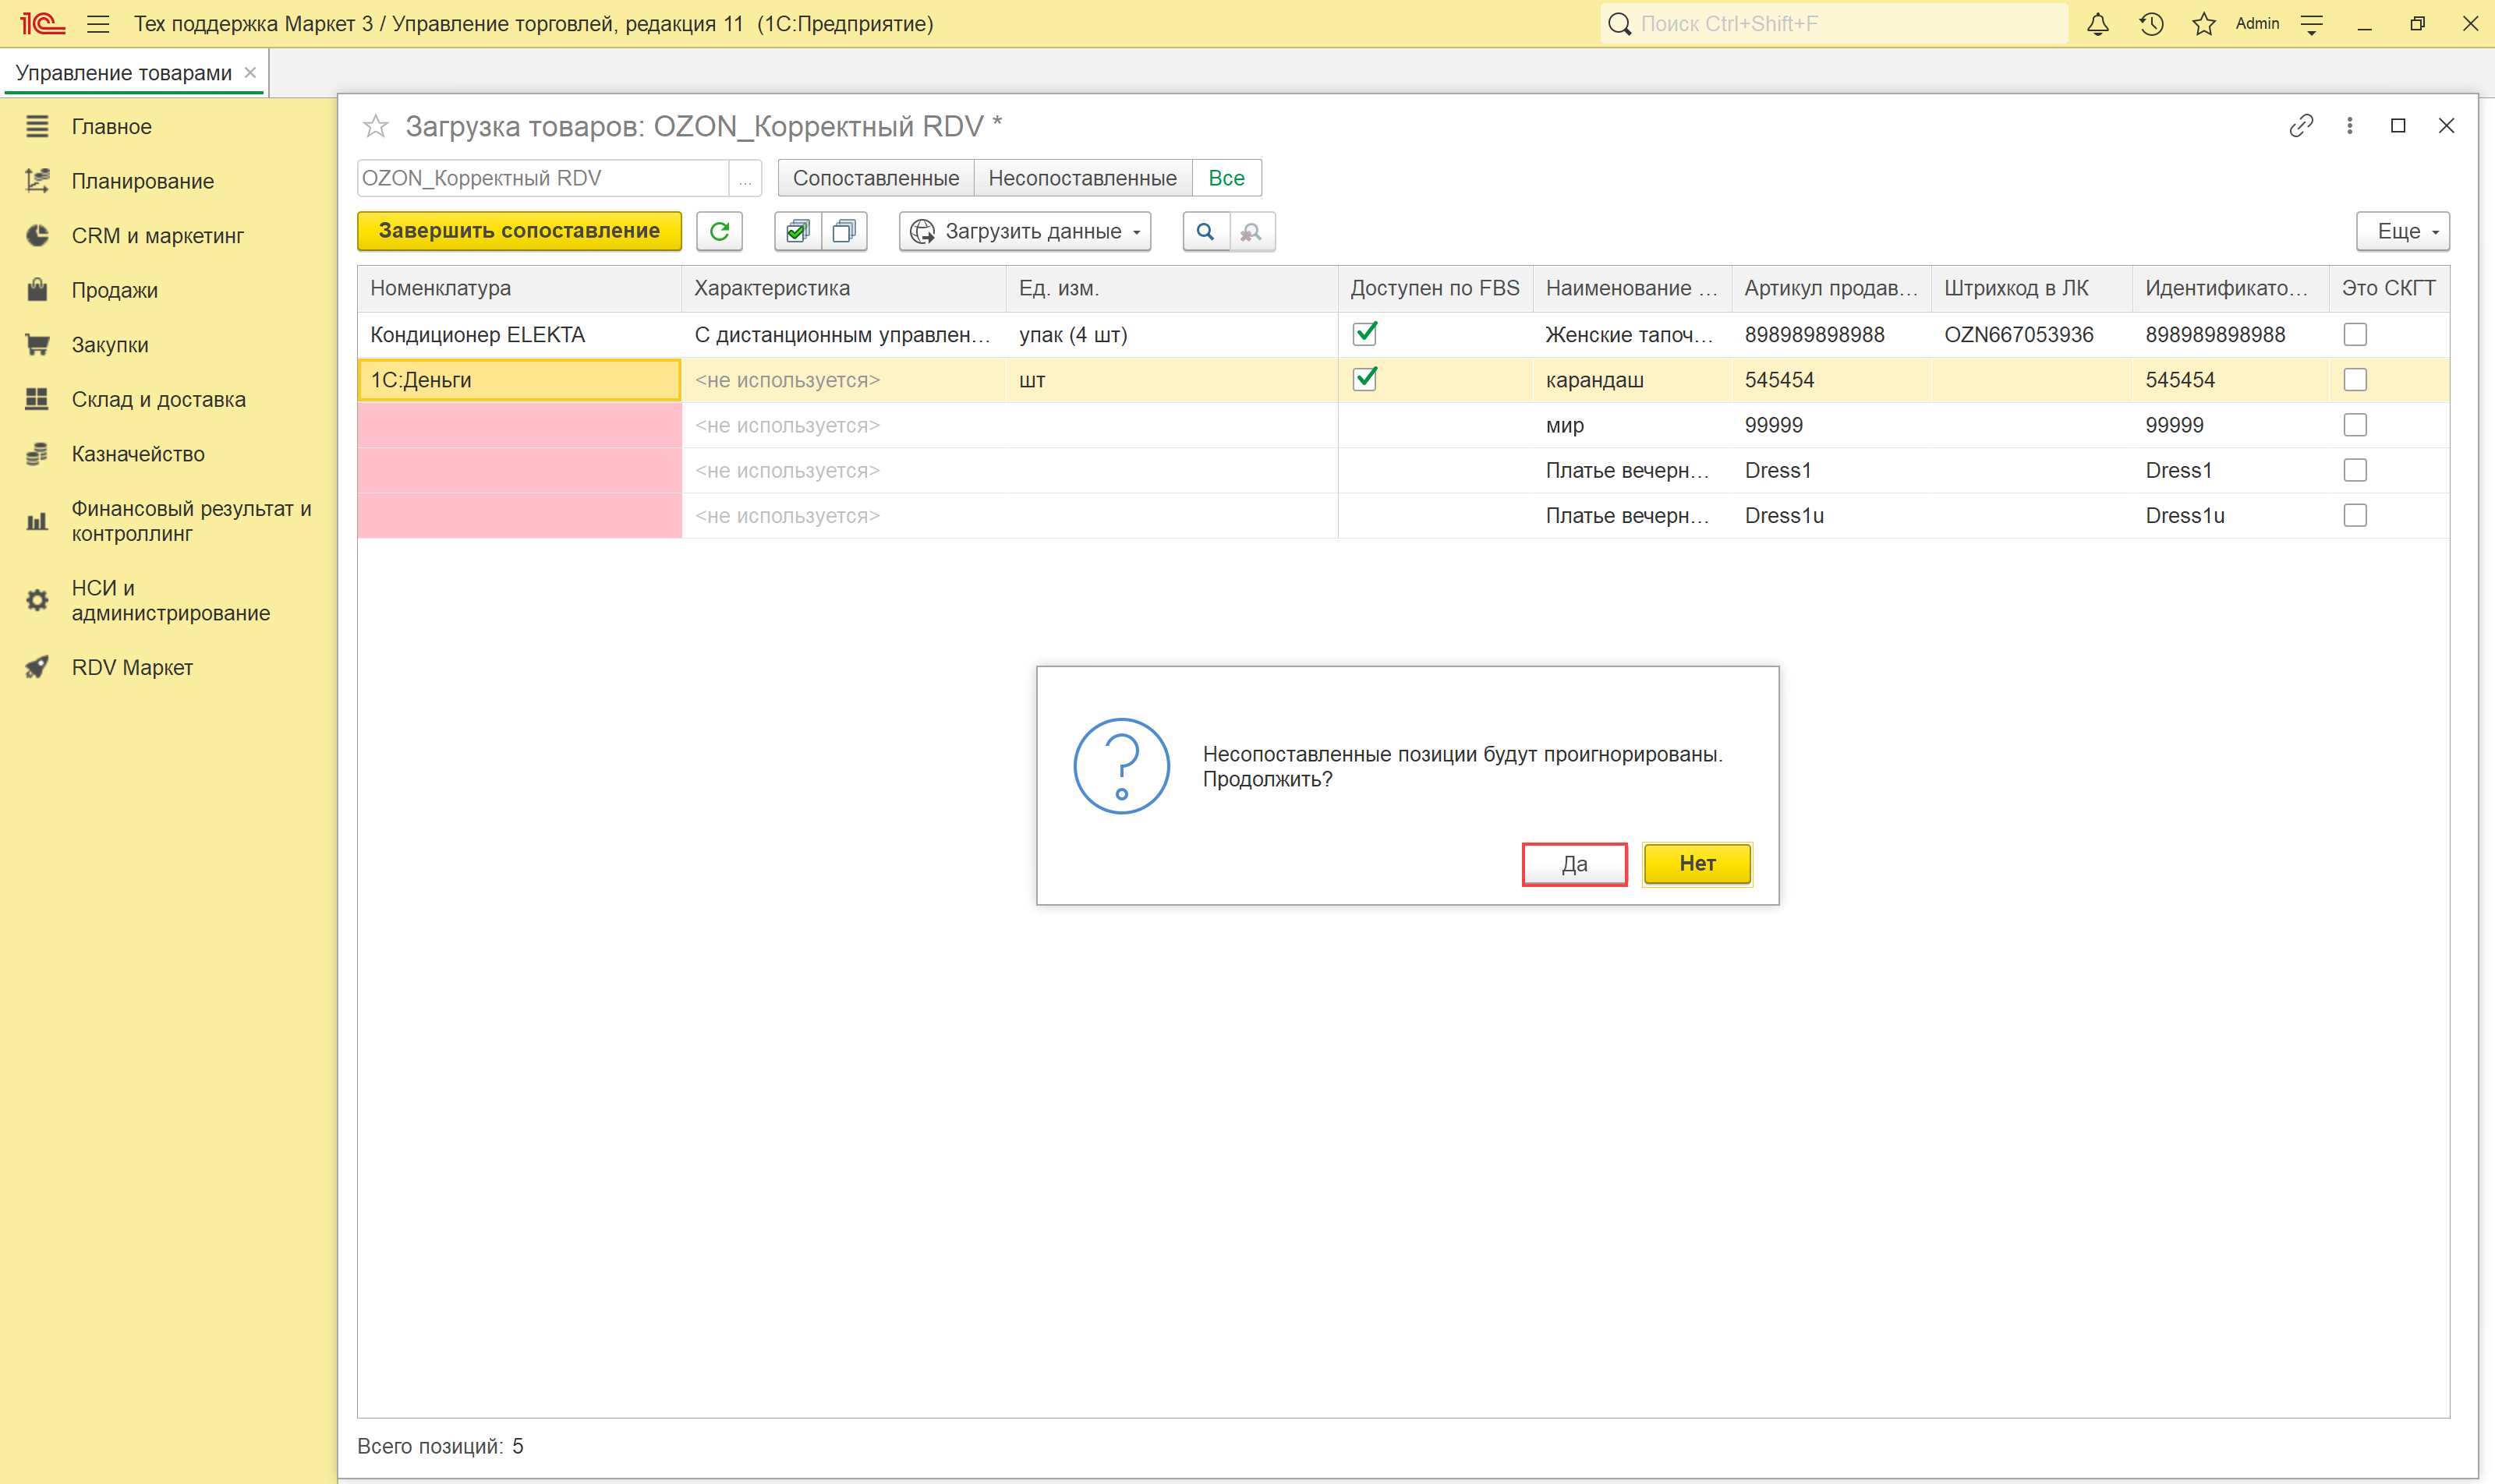Viewport: 2495px width, 1484px height.
Task: Click the refresh icon in the toolbar
Action: pyautogui.click(x=718, y=231)
